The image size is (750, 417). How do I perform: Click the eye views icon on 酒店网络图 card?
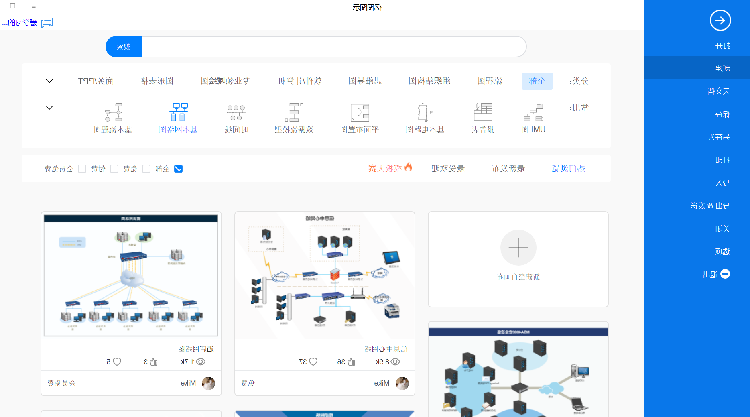click(201, 362)
